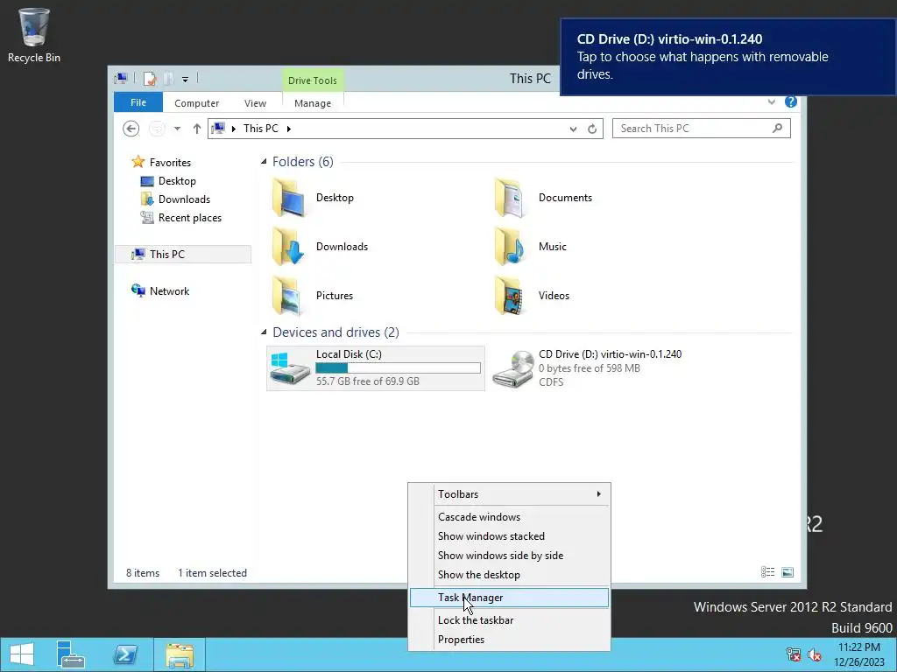Collapse the Folders (6) group
The height and width of the screenshot is (672, 897).
coord(264,162)
